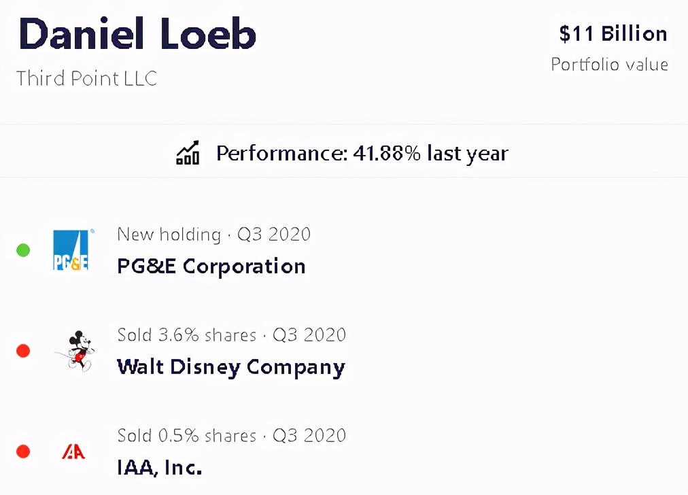Click the Daniel Loeb investor name
The image size is (688, 495).
click(137, 34)
